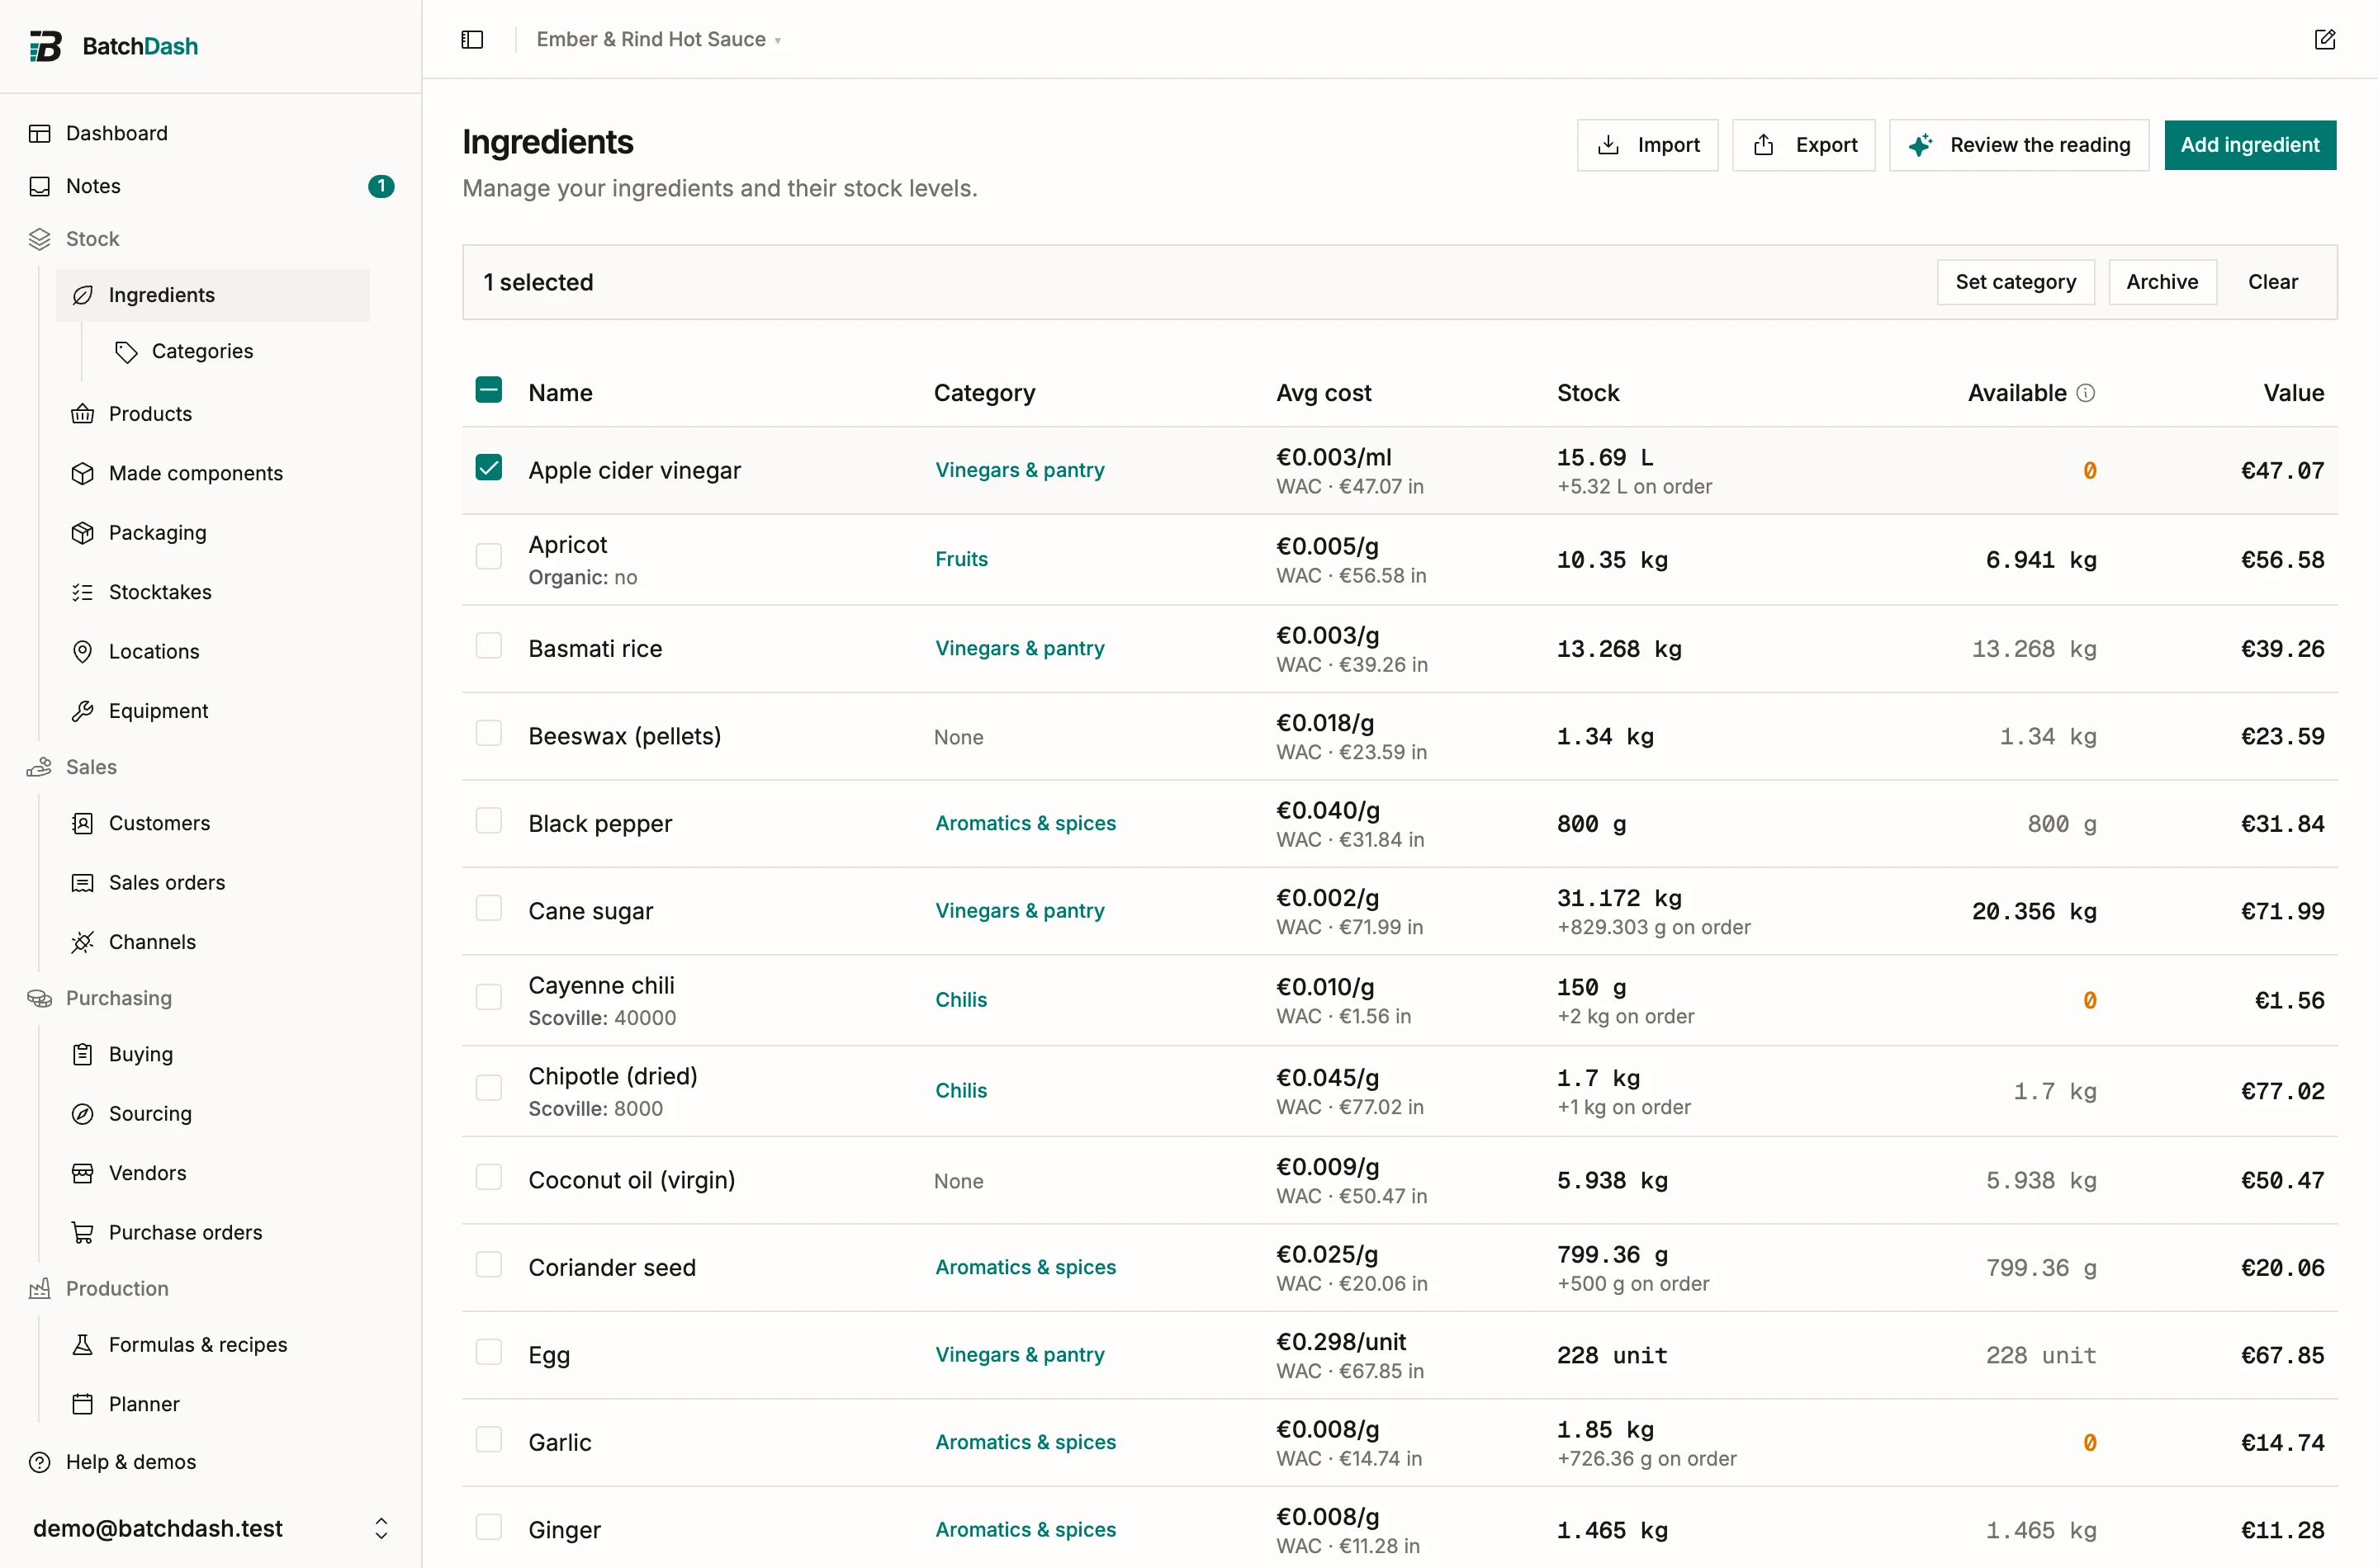This screenshot has width=2378, height=1568.
Task: Navigate to Sales orders
Action: click(167, 883)
